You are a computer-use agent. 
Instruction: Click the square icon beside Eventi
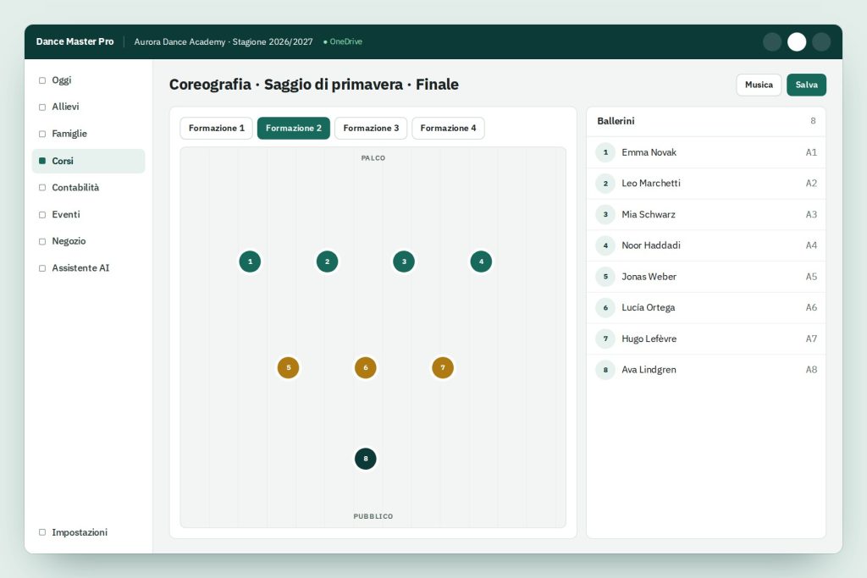(42, 214)
